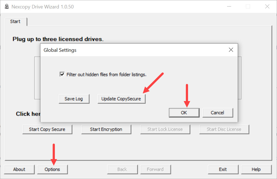Cancel the Global Settings dialog
The width and height of the screenshot is (277, 179).
[x=217, y=113]
